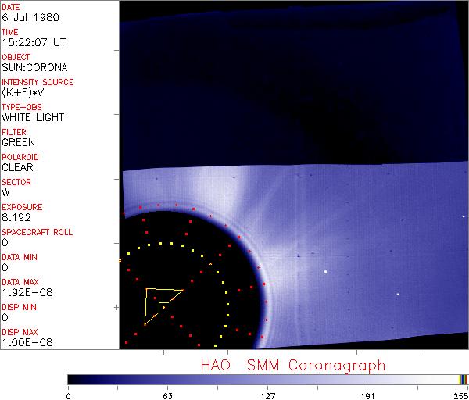Click the INTENSITY SOURCE label
Screen dimensions: 469x400
[x=38, y=82]
